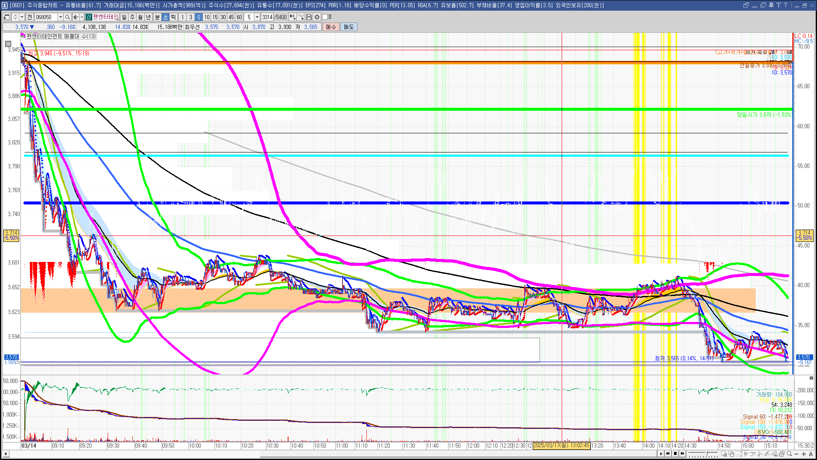Expand the custom interval 5 dropdown
Viewport: 817px width, 460px height.
click(x=257, y=17)
